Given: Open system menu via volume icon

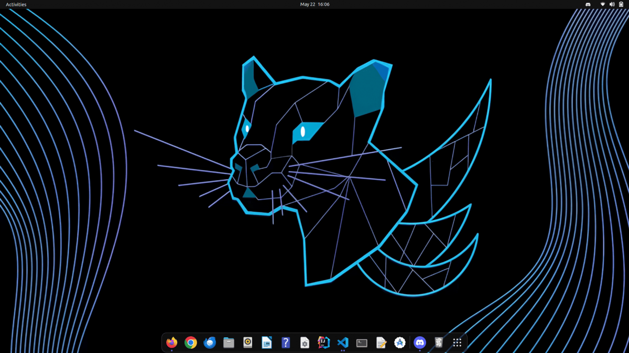Looking at the screenshot, I should tap(612, 4).
